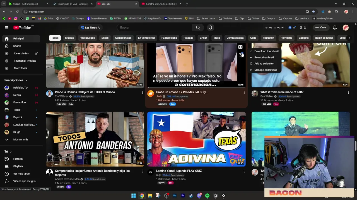The width and height of the screenshot is (357, 200).
Task: Open options for What if forks video
Action: [x=348, y=92]
